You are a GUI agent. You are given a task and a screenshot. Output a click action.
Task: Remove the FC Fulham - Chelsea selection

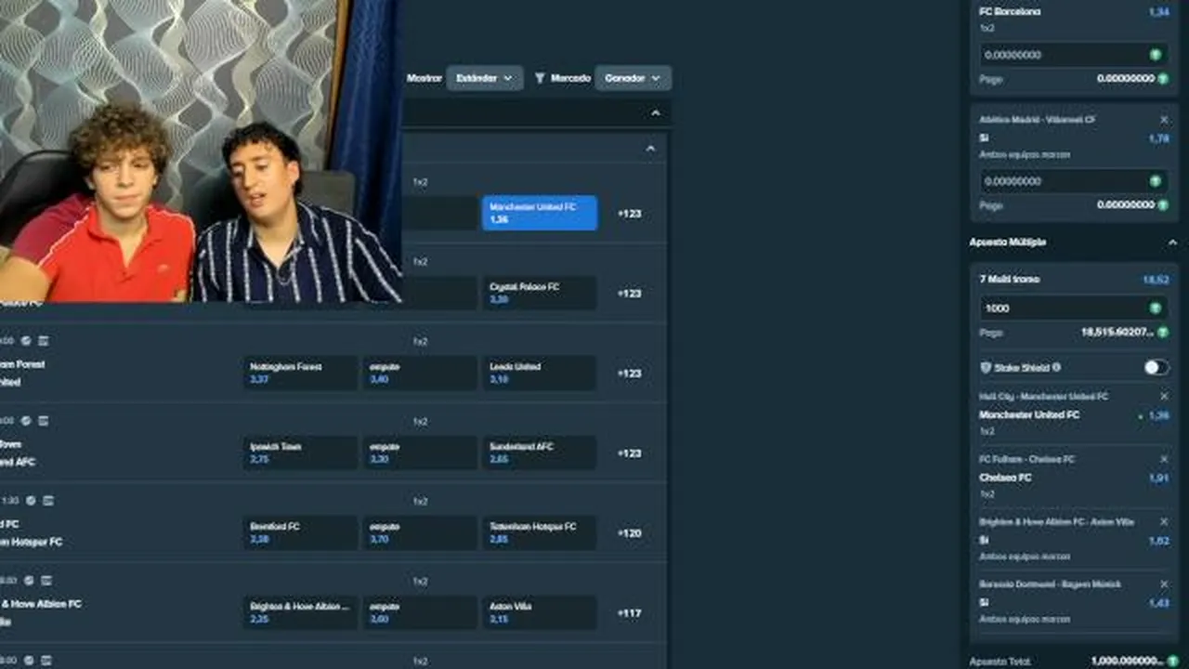tap(1164, 459)
